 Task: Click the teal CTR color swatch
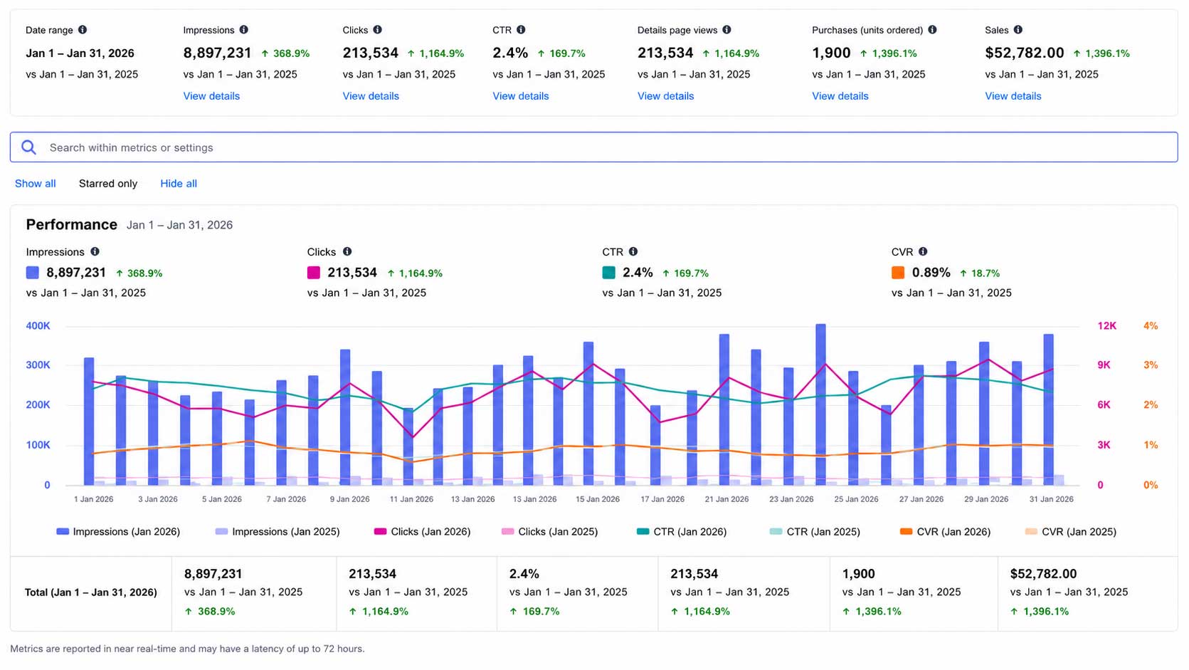coord(609,273)
